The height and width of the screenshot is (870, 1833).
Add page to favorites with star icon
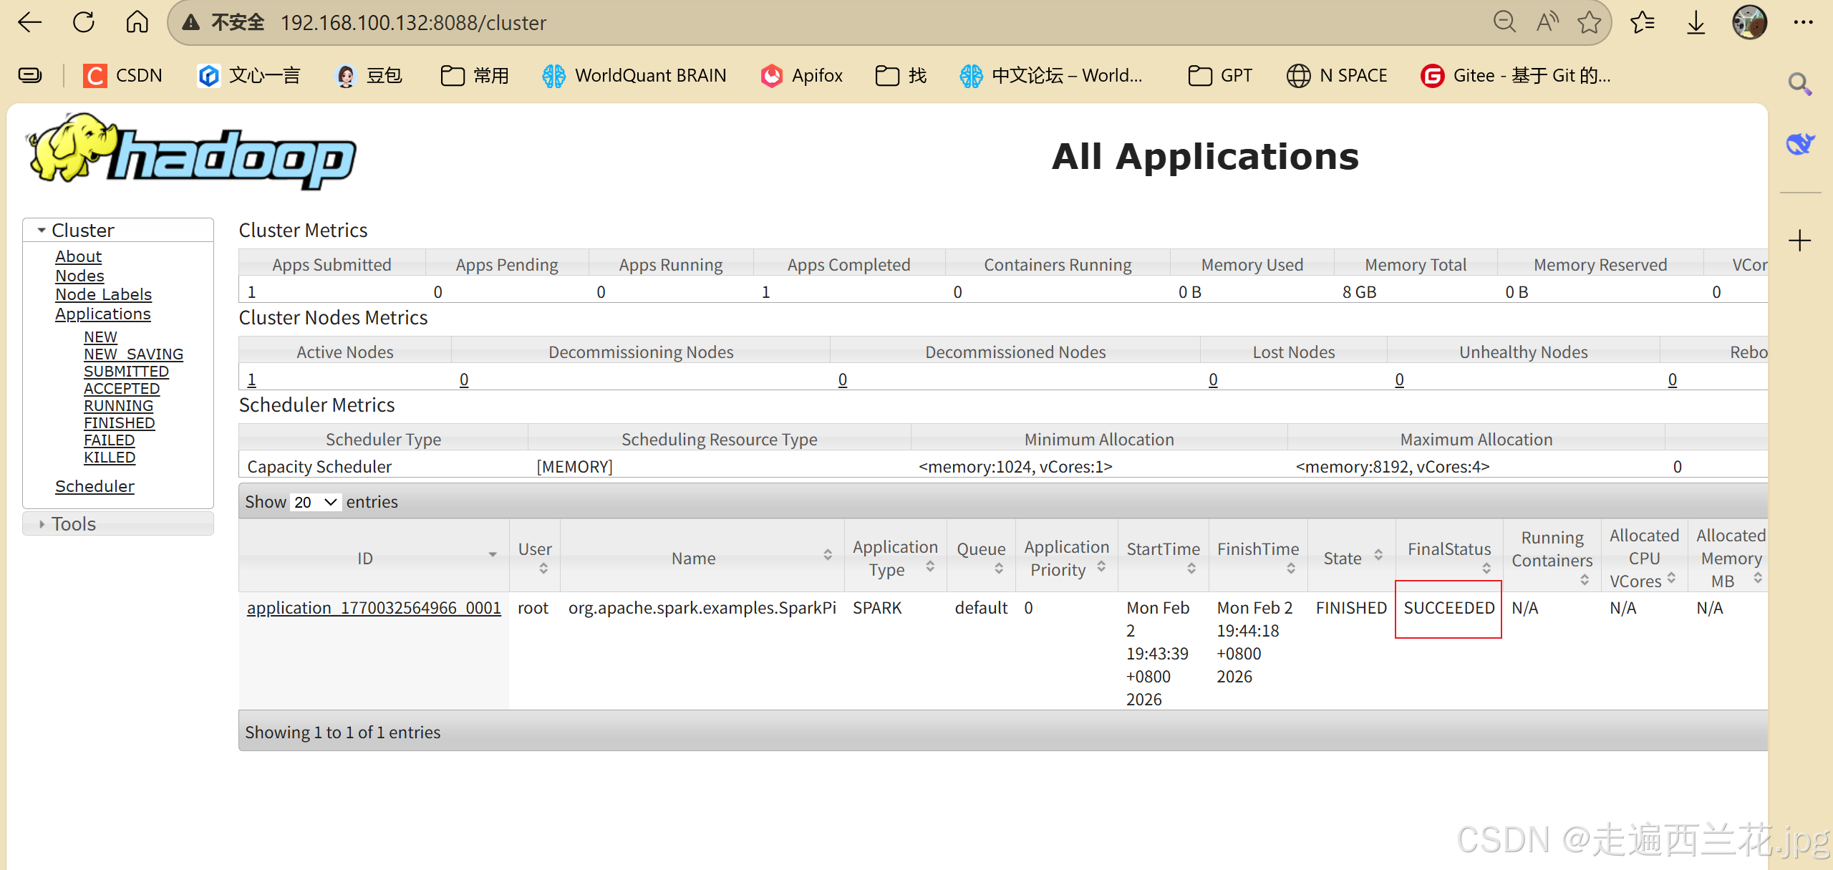pyautogui.click(x=1590, y=22)
